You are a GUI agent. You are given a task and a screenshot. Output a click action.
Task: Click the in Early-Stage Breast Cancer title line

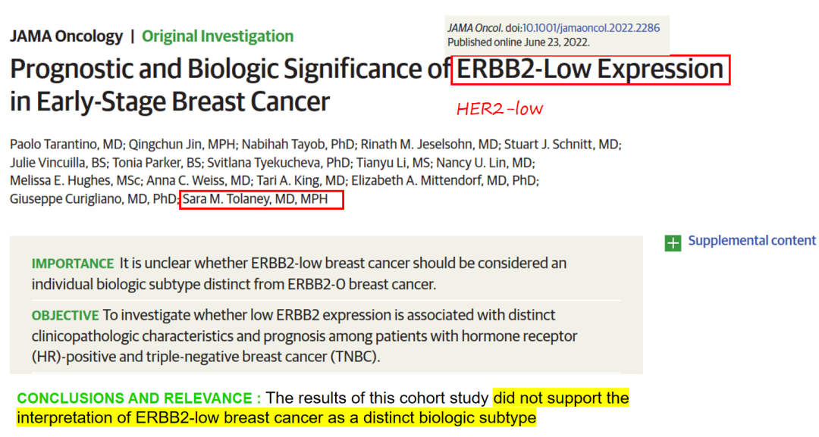[x=170, y=101]
